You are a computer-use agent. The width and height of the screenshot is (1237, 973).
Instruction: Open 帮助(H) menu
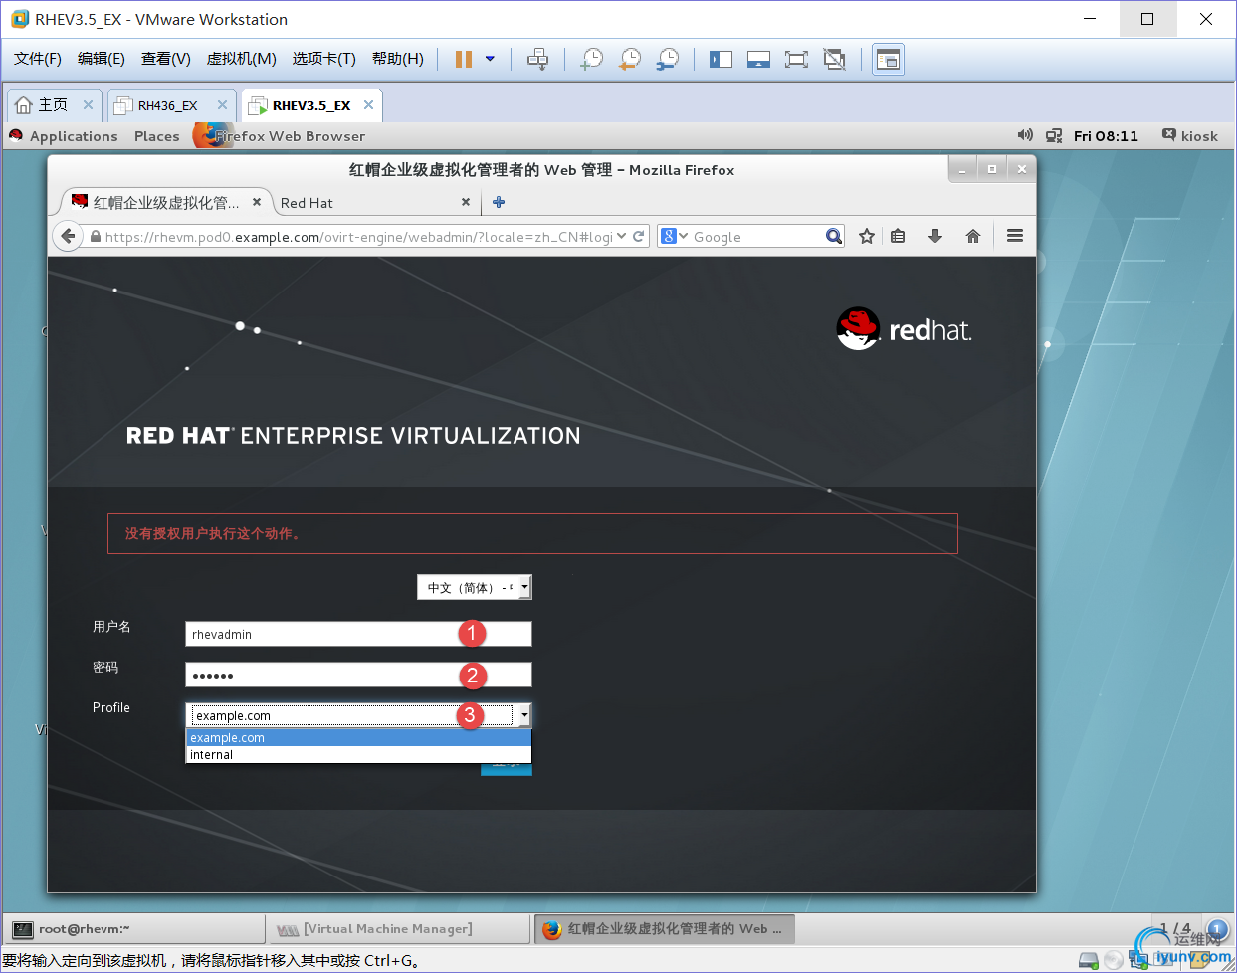coord(398,59)
